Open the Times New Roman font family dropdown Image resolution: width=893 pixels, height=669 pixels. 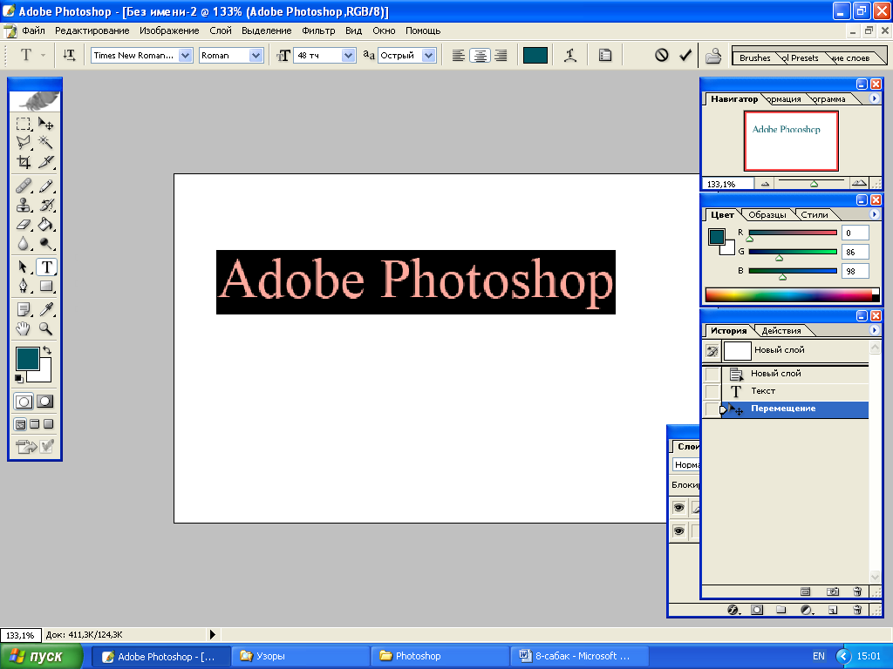click(185, 55)
